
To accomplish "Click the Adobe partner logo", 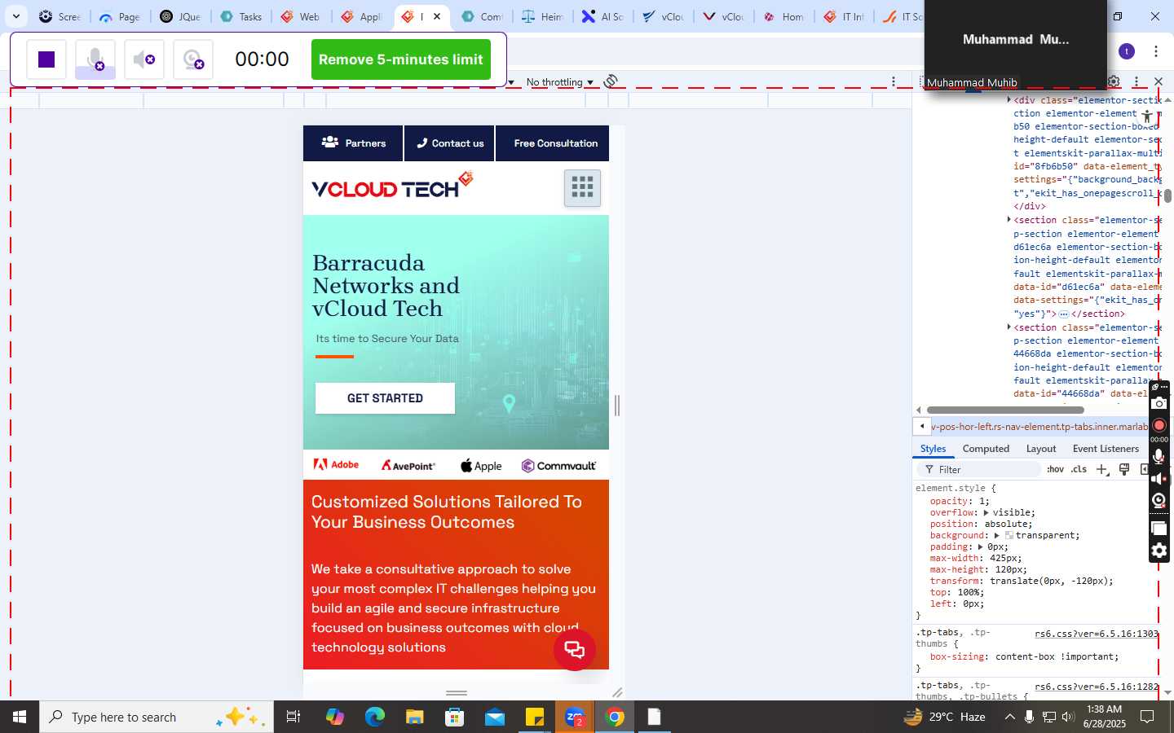I will [336, 465].
